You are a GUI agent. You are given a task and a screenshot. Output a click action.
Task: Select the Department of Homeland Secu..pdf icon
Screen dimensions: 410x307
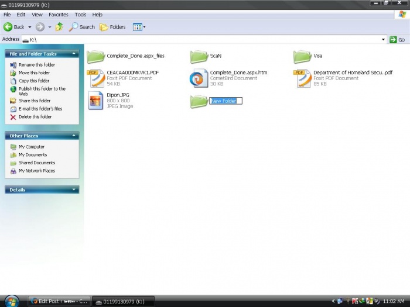(303, 78)
